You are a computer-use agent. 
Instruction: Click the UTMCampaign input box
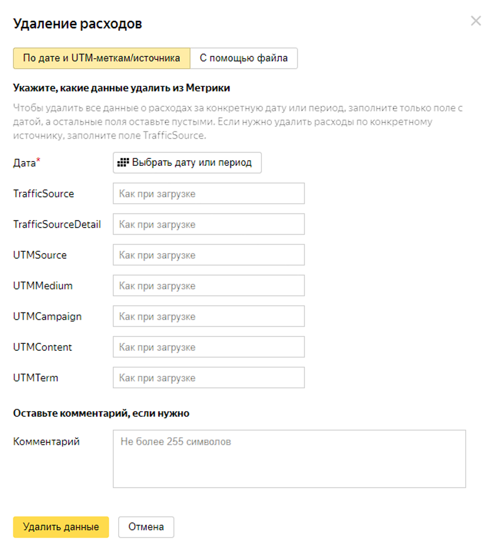coord(209,317)
